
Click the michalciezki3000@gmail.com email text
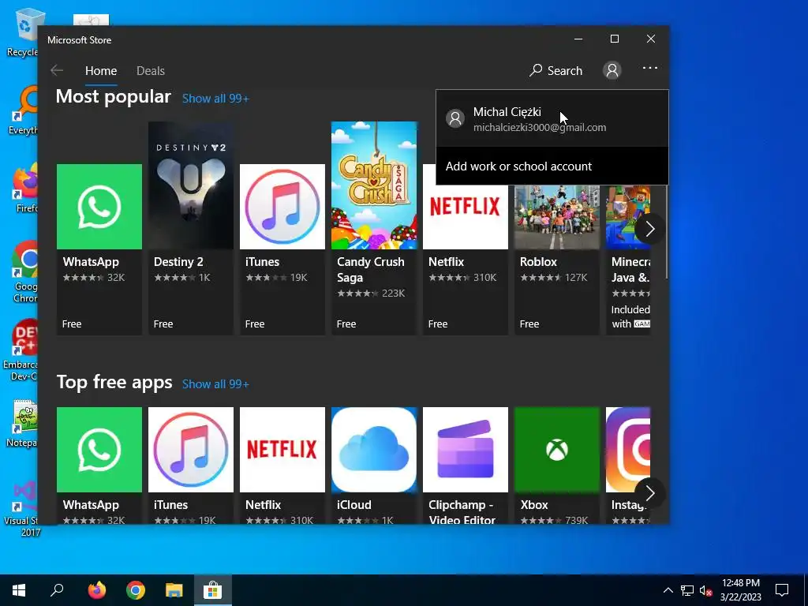point(540,128)
